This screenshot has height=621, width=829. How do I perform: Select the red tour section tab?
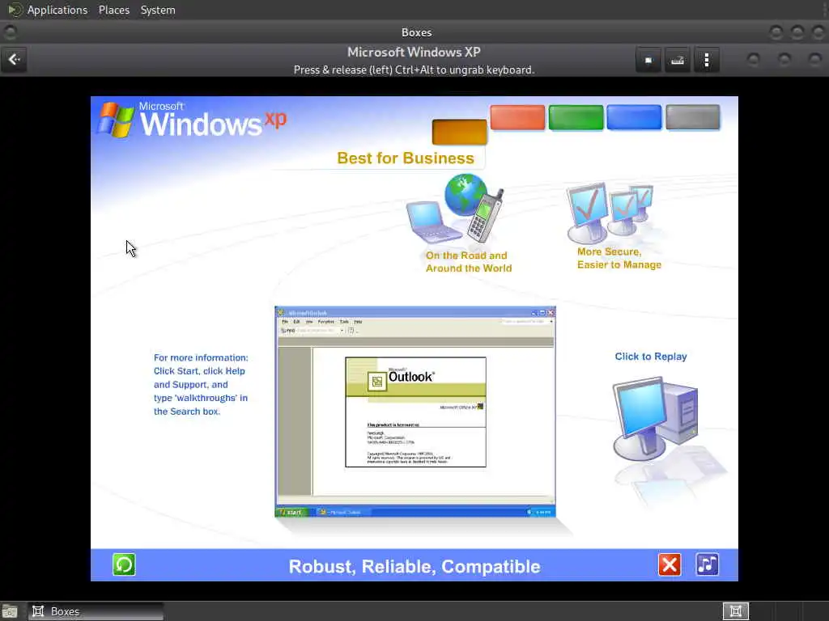click(517, 117)
